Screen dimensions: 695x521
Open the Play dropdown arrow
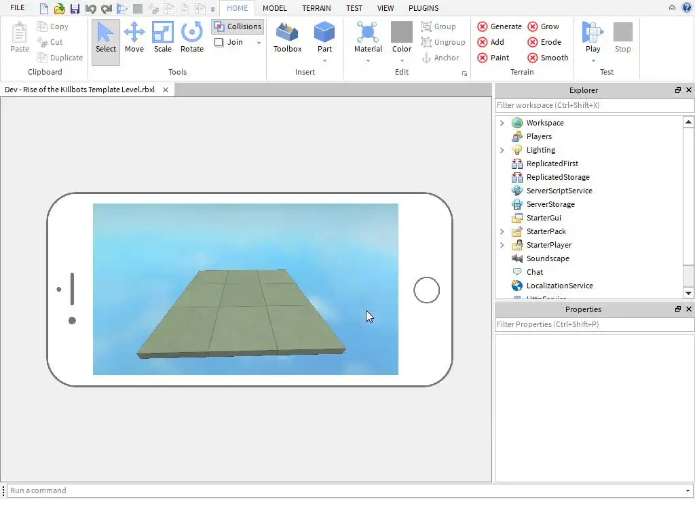click(x=593, y=60)
